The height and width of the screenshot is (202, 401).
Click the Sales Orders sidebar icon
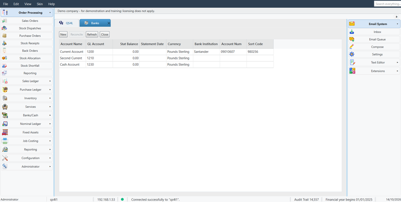[4, 20]
